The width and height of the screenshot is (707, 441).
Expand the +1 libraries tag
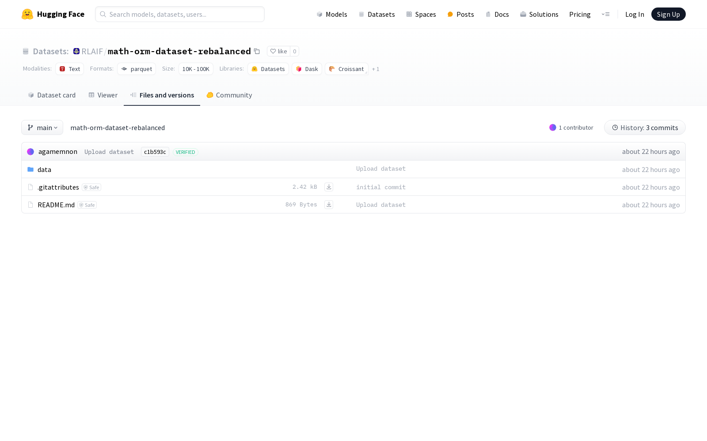tap(376, 69)
